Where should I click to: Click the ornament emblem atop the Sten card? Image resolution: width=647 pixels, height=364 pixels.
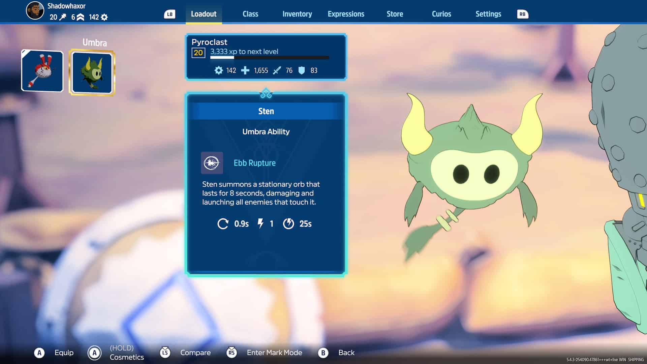point(266,93)
